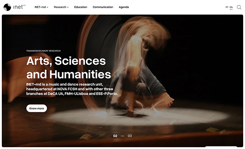Expand the INET-md dropdown menu
This screenshot has height=149, width=245.
click(41, 7)
